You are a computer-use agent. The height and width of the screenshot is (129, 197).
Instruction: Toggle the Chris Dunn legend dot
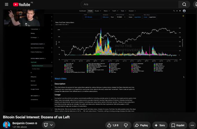(110, 66)
